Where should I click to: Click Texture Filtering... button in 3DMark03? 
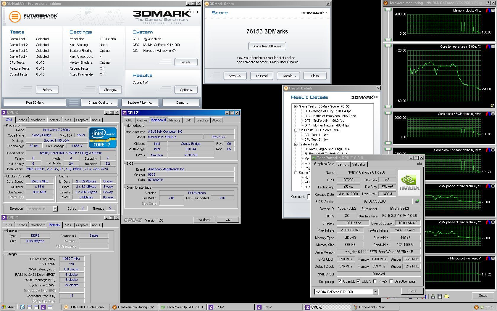point(141,102)
